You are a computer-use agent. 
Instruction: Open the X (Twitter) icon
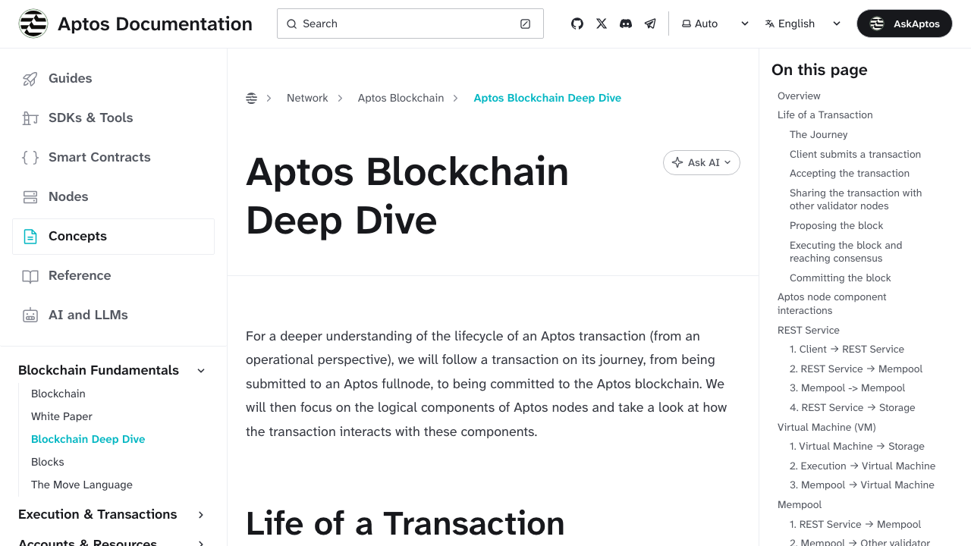click(x=601, y=24)
